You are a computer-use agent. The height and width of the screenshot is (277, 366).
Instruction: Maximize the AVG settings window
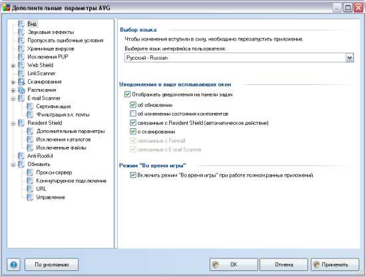[347, 8]
